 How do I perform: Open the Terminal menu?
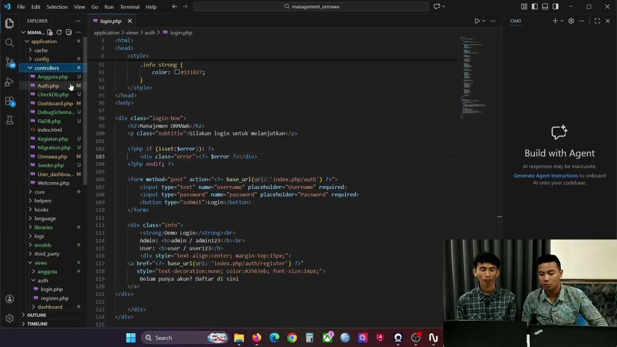click(x=130, y=7)
